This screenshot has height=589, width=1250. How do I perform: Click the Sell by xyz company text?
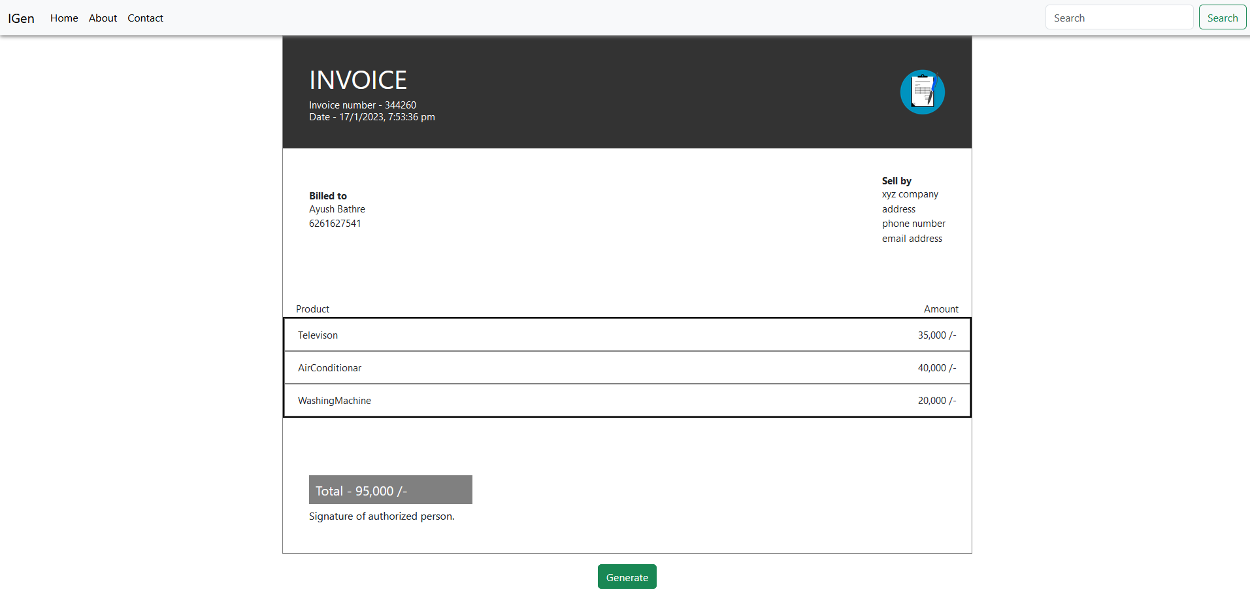[x=910, y=194]
